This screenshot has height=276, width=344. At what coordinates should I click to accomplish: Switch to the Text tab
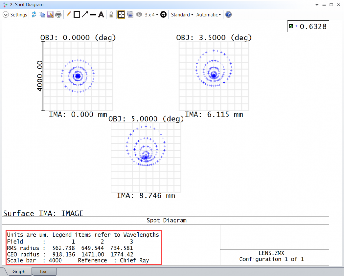coord(44,272)
